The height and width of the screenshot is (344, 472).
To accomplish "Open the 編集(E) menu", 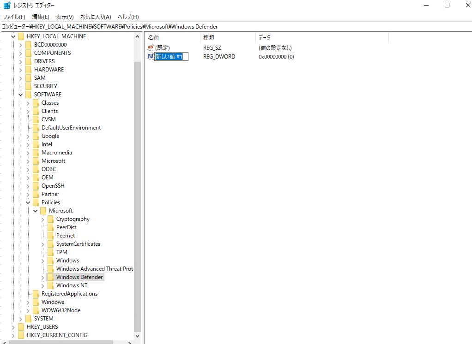I will (41, 17).
